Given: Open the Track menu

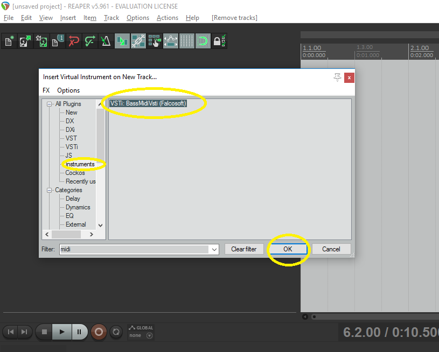Looking at the screenshot, I should point(112,18).
